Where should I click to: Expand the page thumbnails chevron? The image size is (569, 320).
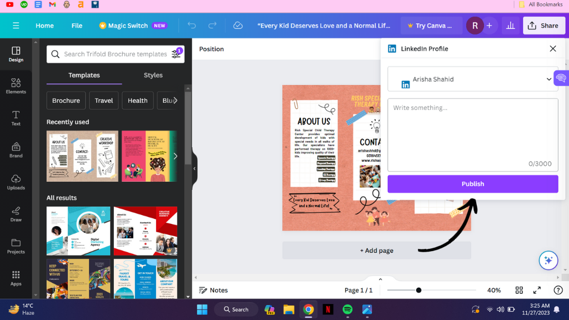(380, 279)
